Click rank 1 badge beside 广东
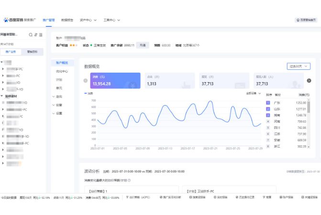 [268, 103]
